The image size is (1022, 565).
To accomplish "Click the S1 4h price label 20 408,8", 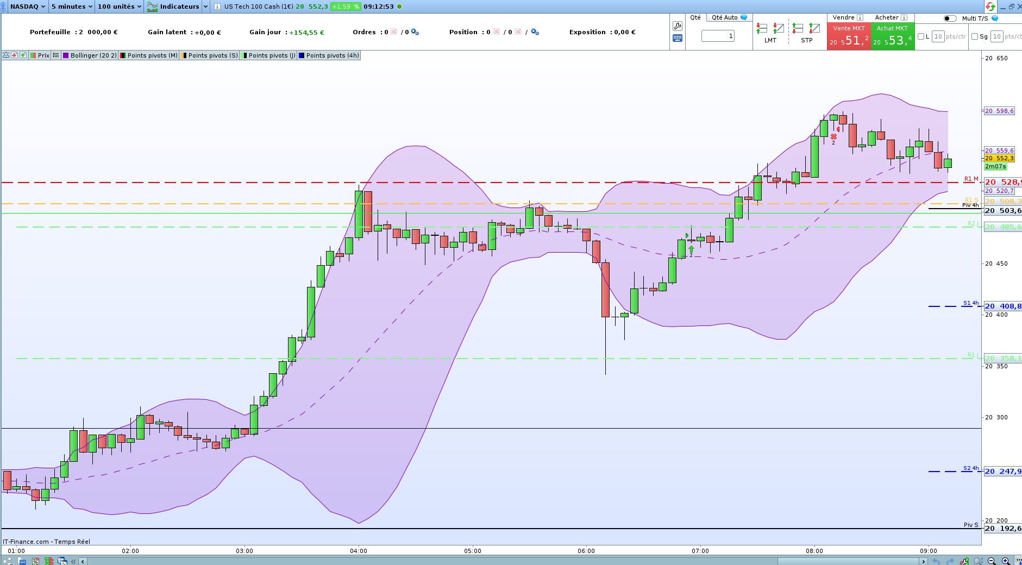I will [x=1002, y=306].
